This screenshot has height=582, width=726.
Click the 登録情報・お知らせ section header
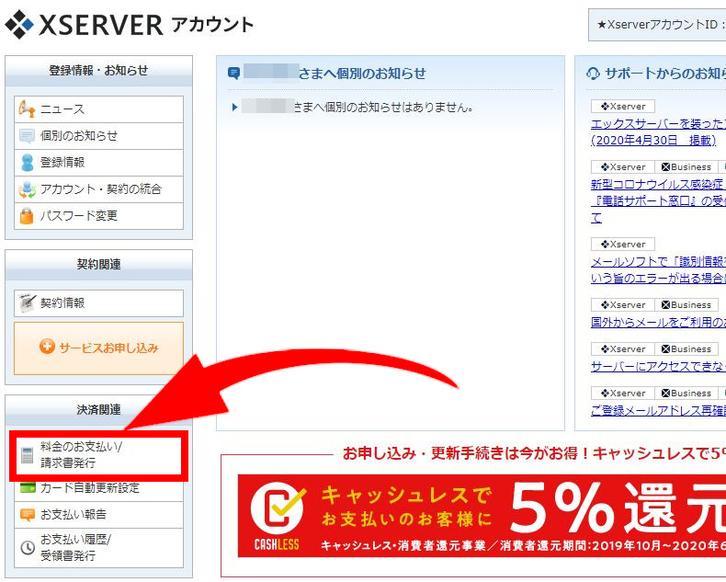[98, 71]
